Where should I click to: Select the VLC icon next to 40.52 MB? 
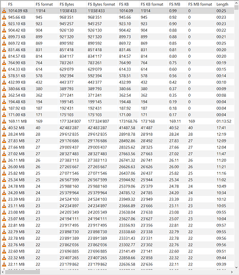pyautogui.click(x=4, y=128)
